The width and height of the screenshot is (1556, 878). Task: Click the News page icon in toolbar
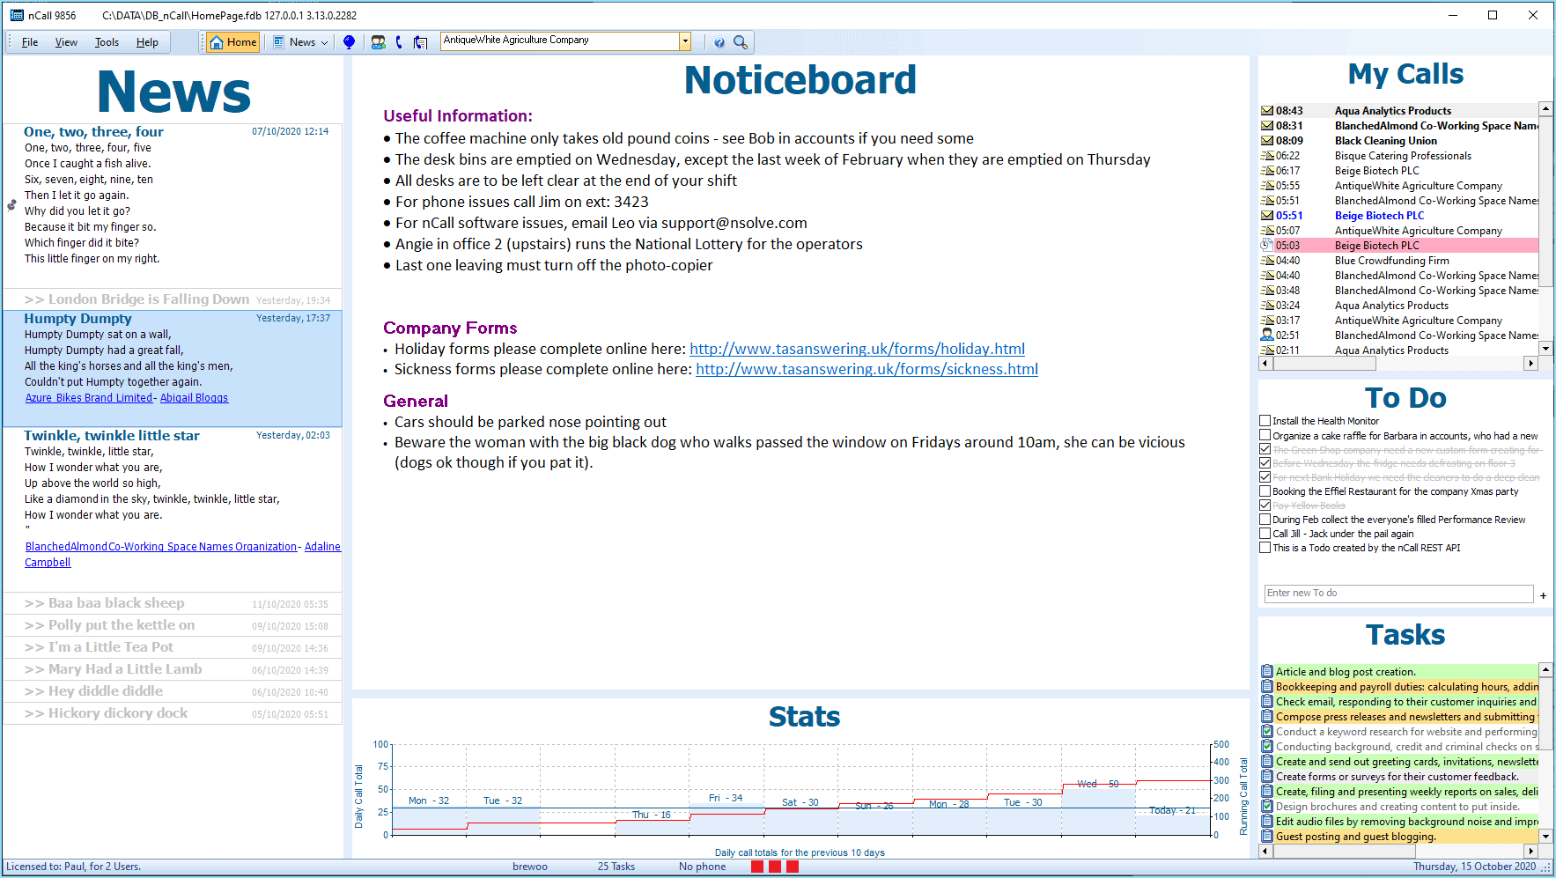coord(278,41)
